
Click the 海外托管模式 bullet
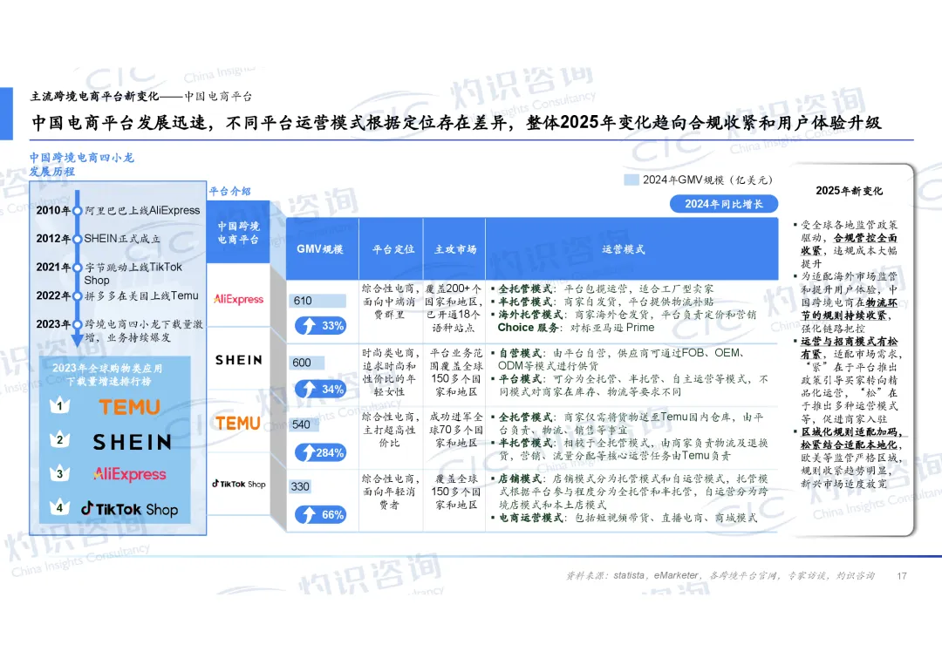click(624, 315)
